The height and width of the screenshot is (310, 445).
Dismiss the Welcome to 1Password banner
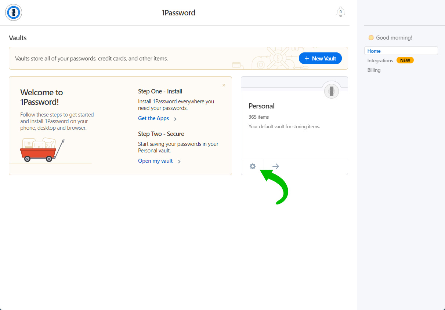pyautogui.click(x=224, y=85)
